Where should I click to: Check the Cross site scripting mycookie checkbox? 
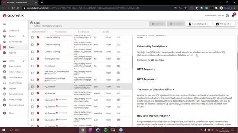tap(32, 52)
